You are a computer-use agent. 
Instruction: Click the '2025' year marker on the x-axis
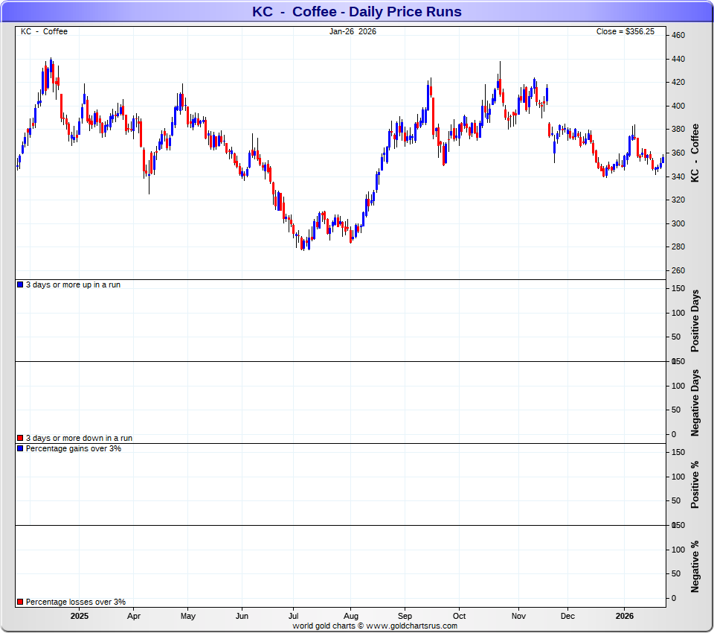pos(80,617)
